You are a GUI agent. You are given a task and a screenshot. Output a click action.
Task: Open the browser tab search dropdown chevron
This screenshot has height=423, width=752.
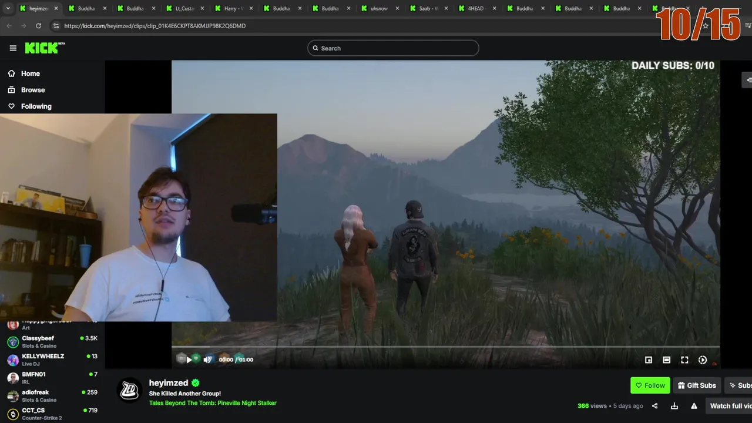[8, 8]
